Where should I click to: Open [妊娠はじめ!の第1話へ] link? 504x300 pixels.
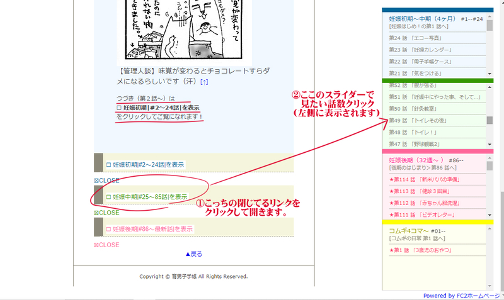[419, 26]
